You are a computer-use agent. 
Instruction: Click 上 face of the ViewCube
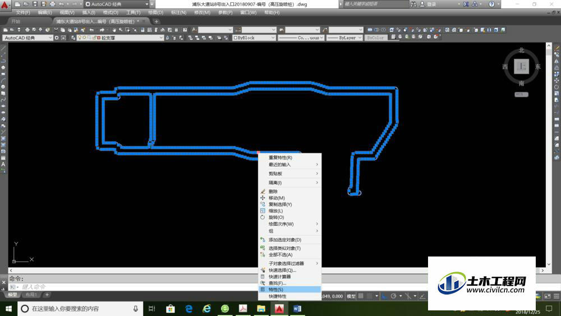pyautogui.click(x=521, y=66)
